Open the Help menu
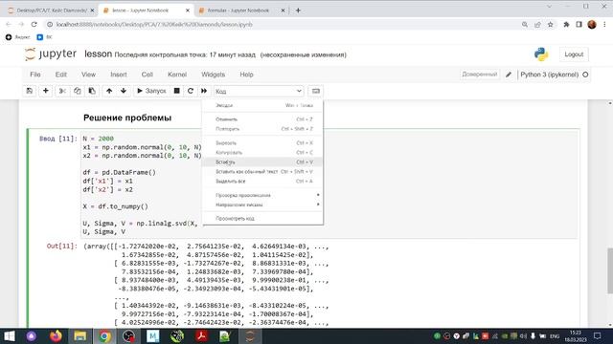The width and height of the screenshot is (613, 344). coord(246,75)
